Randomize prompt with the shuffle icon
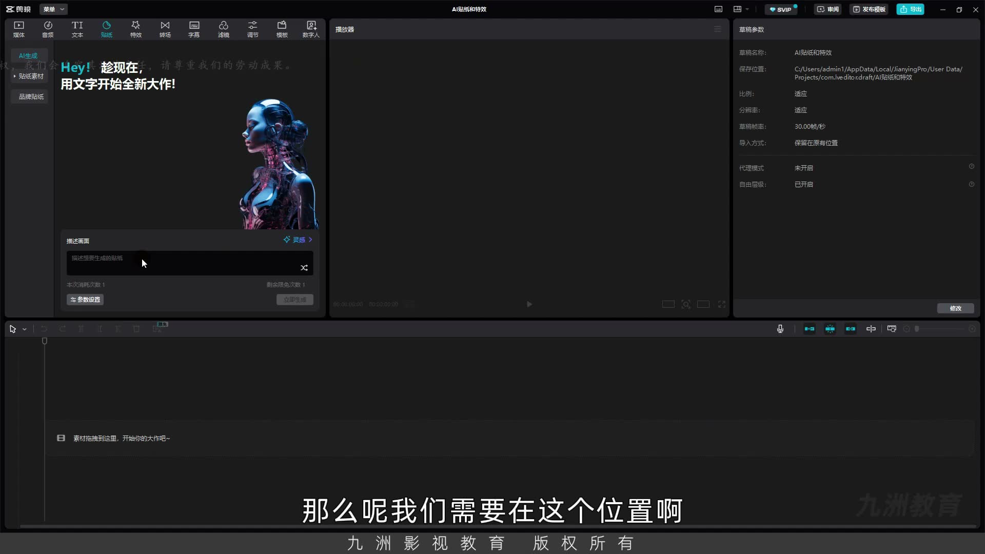This screenshot has width=985, height=554. coord(304,268)
